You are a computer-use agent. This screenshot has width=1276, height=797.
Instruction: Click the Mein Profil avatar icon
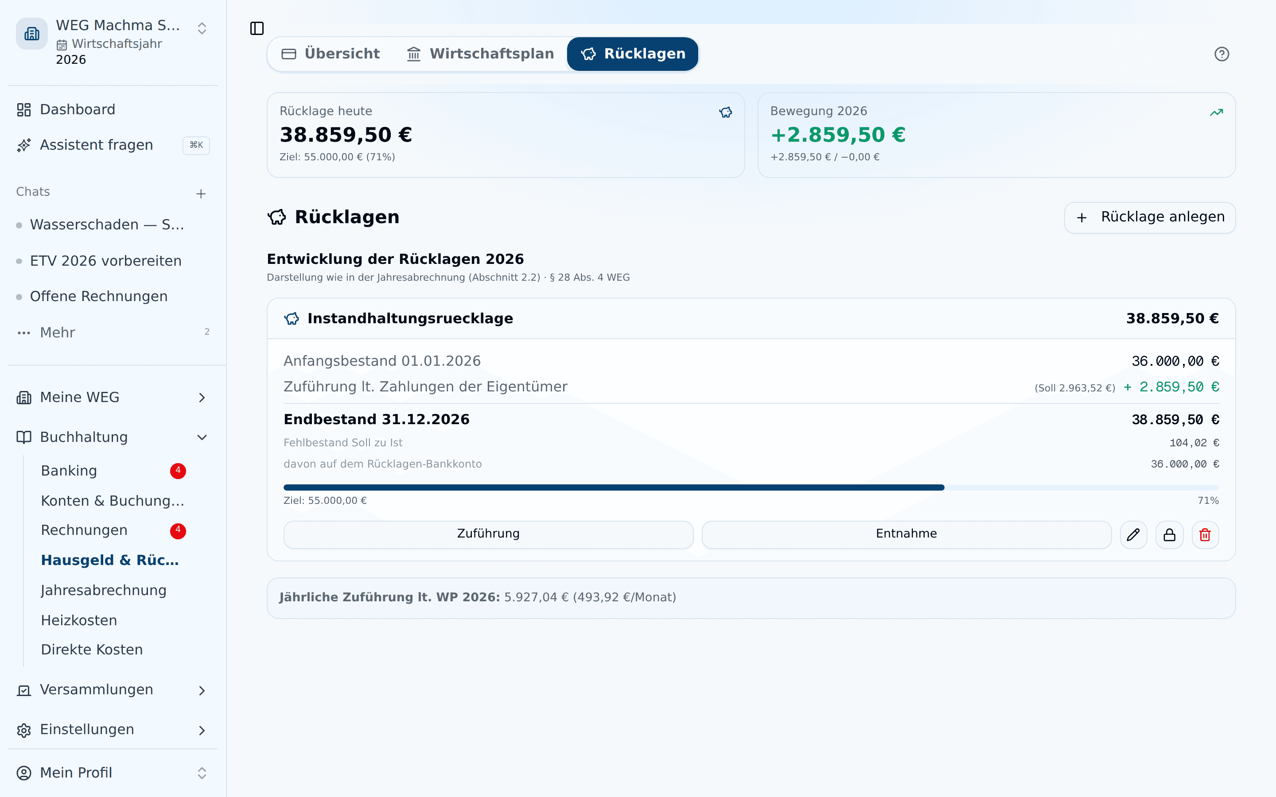(x=24, y=773)
